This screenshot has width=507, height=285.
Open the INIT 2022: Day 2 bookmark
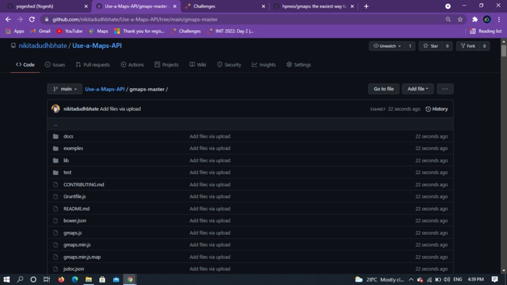click(230, 31)
